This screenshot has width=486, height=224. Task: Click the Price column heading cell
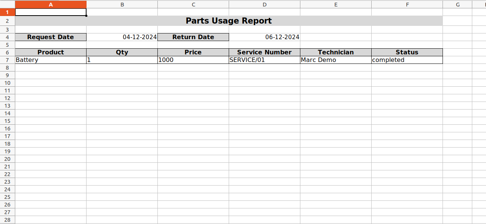[193, 52]
